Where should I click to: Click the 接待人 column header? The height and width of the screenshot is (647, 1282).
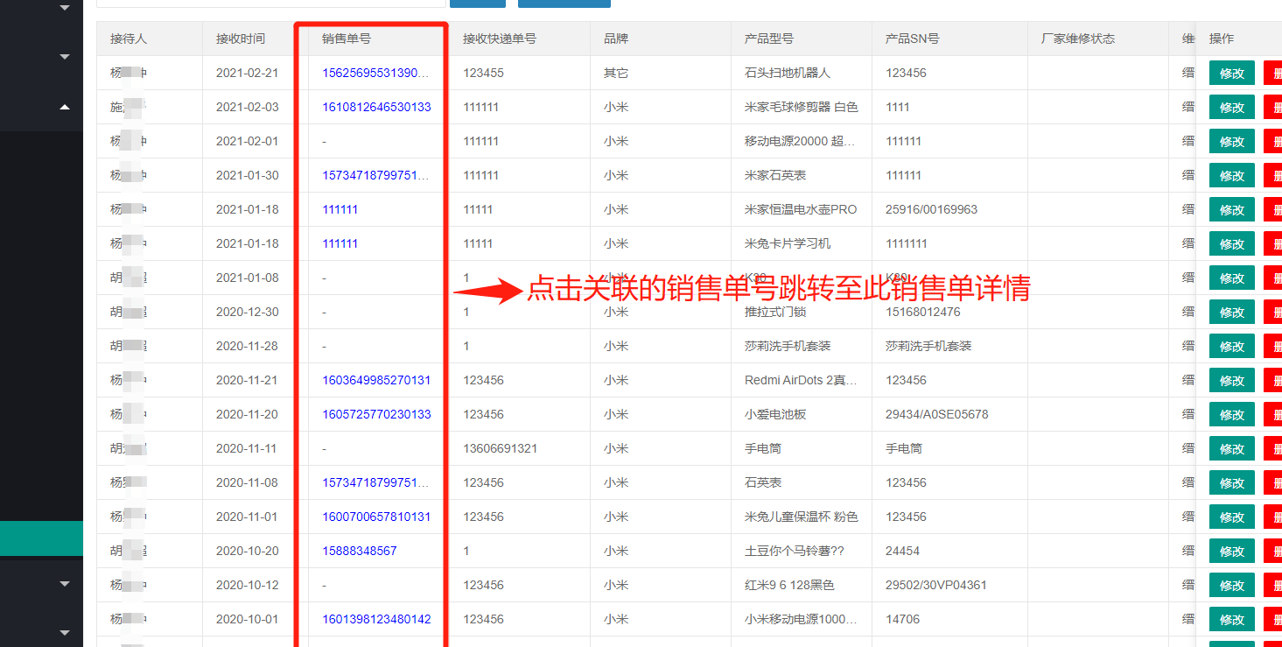click(x=129, y=39)
